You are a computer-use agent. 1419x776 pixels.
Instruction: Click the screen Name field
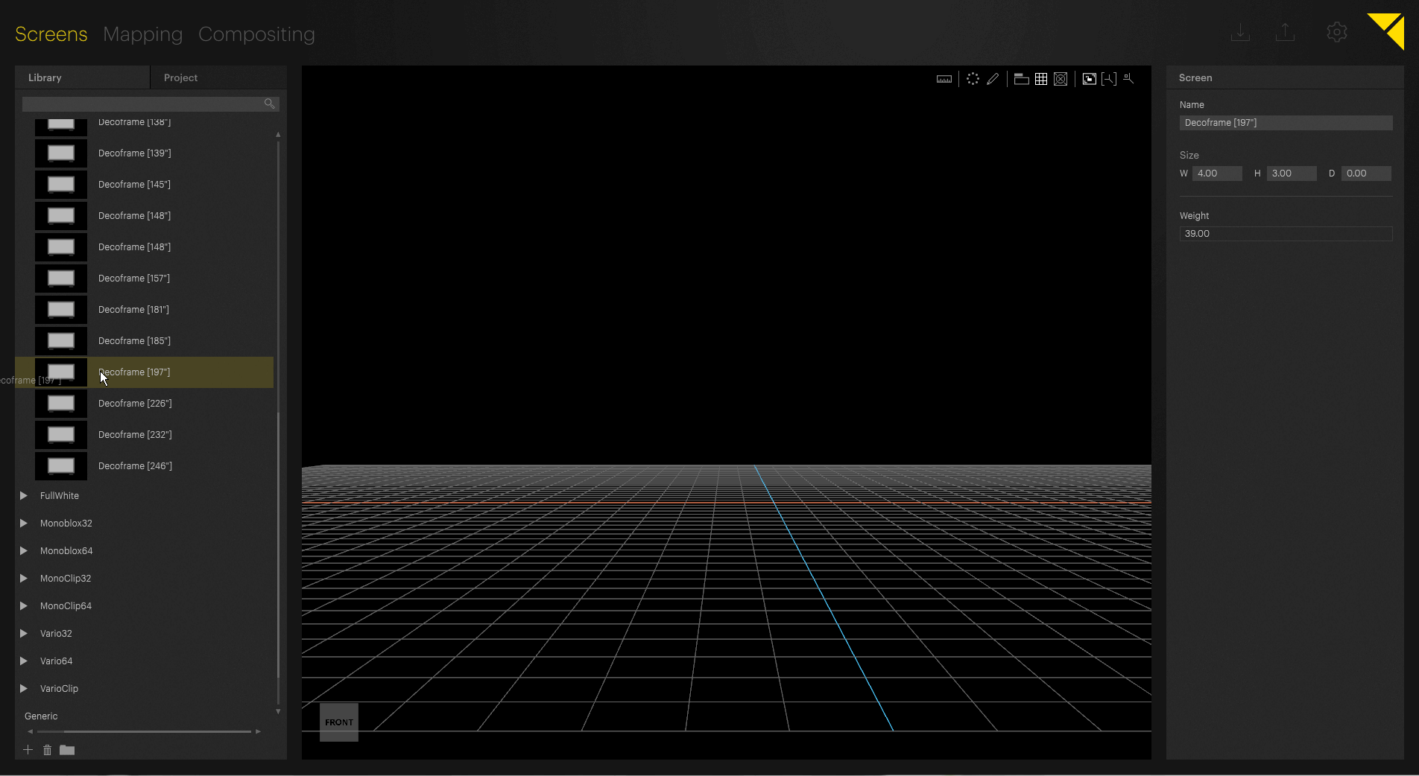(x=1286, y=123)
